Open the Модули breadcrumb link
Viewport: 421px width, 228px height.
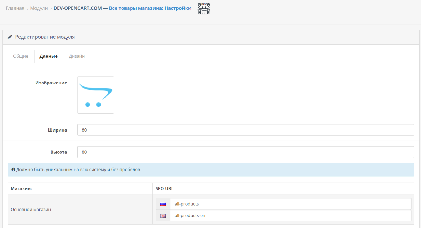click(39, 8)
